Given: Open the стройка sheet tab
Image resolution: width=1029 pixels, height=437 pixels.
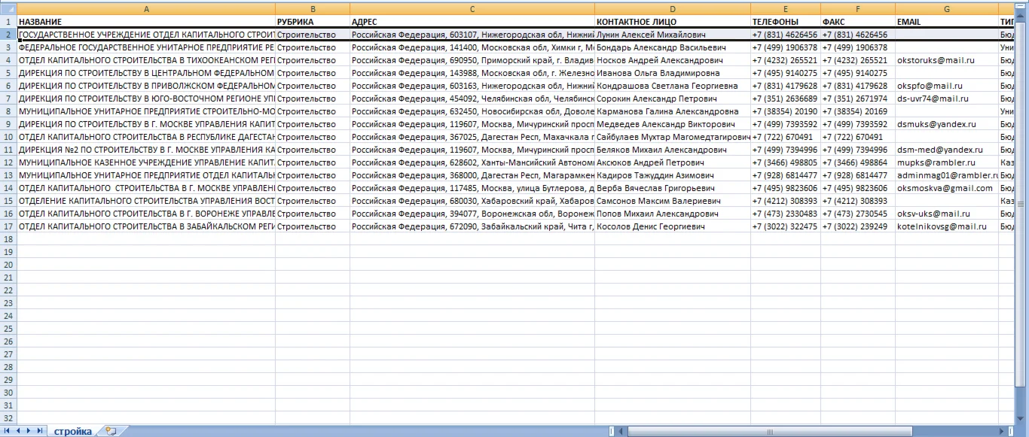Looking at the screenshot, I should point(73,431).
